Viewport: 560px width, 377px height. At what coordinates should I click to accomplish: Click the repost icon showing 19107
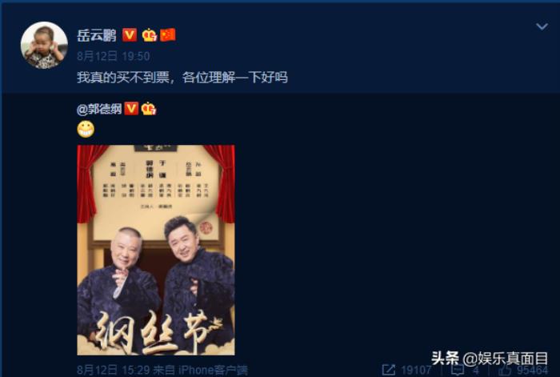[x=389, y=370]
